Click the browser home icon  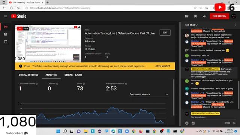tap(18, 8)
